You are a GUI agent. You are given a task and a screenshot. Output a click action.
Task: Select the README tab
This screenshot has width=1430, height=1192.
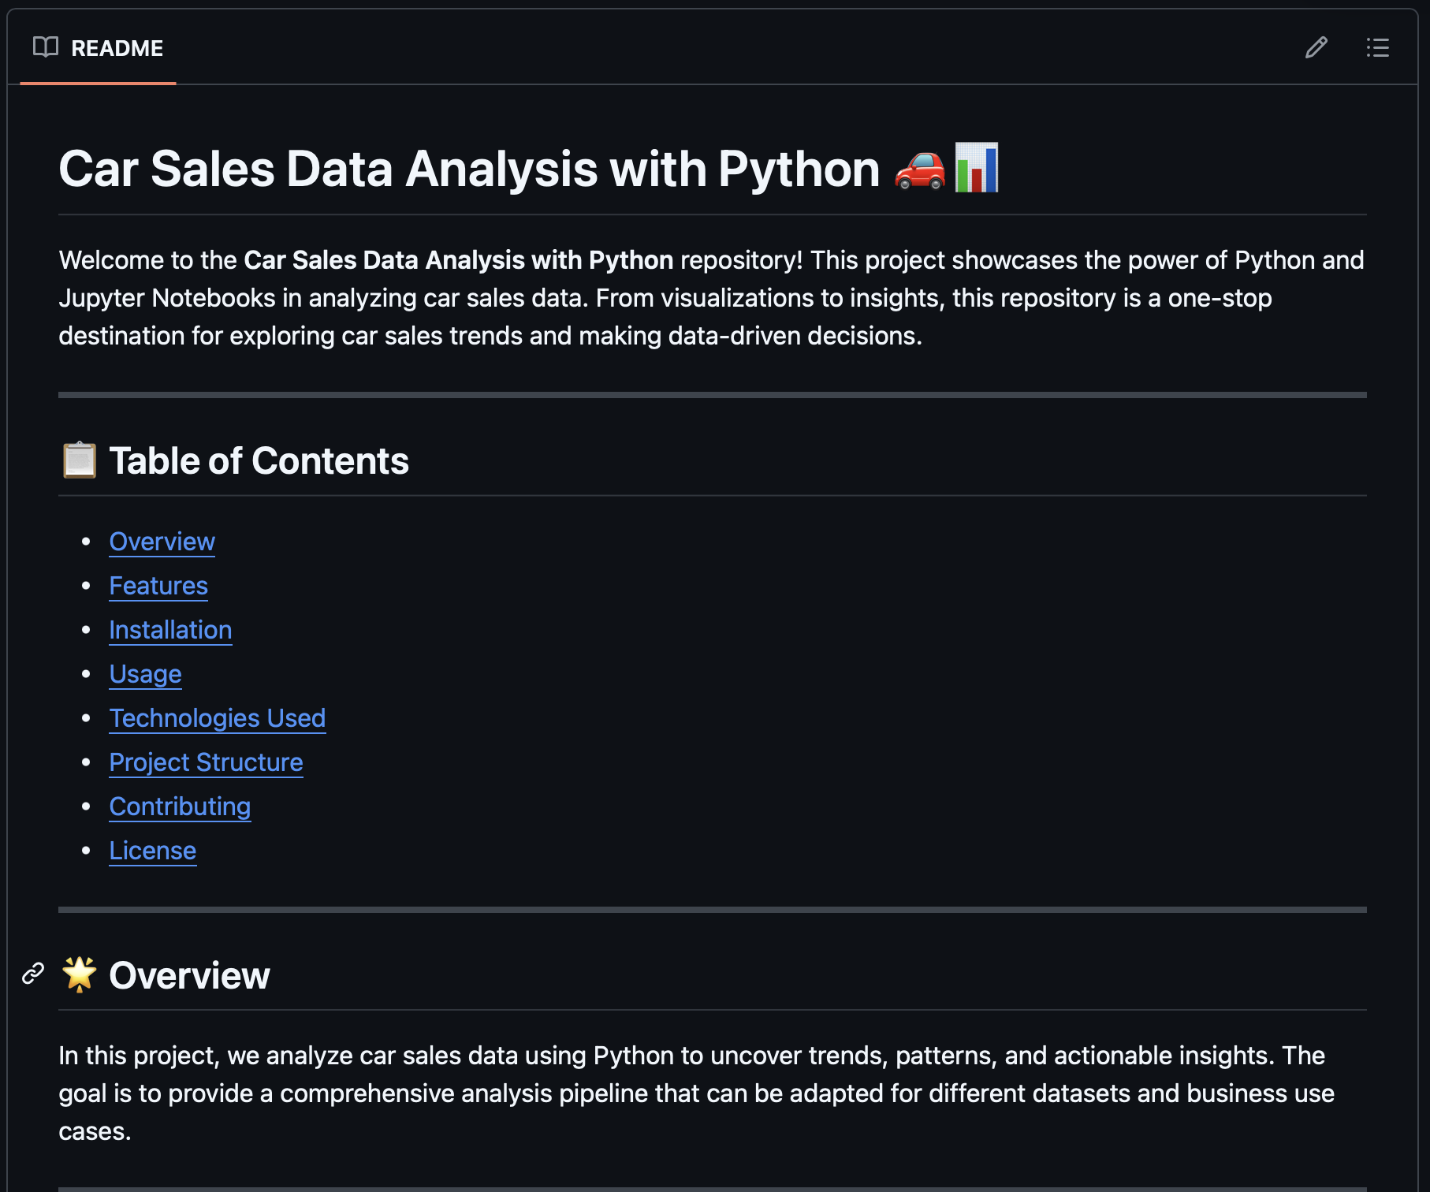point(117,48)
